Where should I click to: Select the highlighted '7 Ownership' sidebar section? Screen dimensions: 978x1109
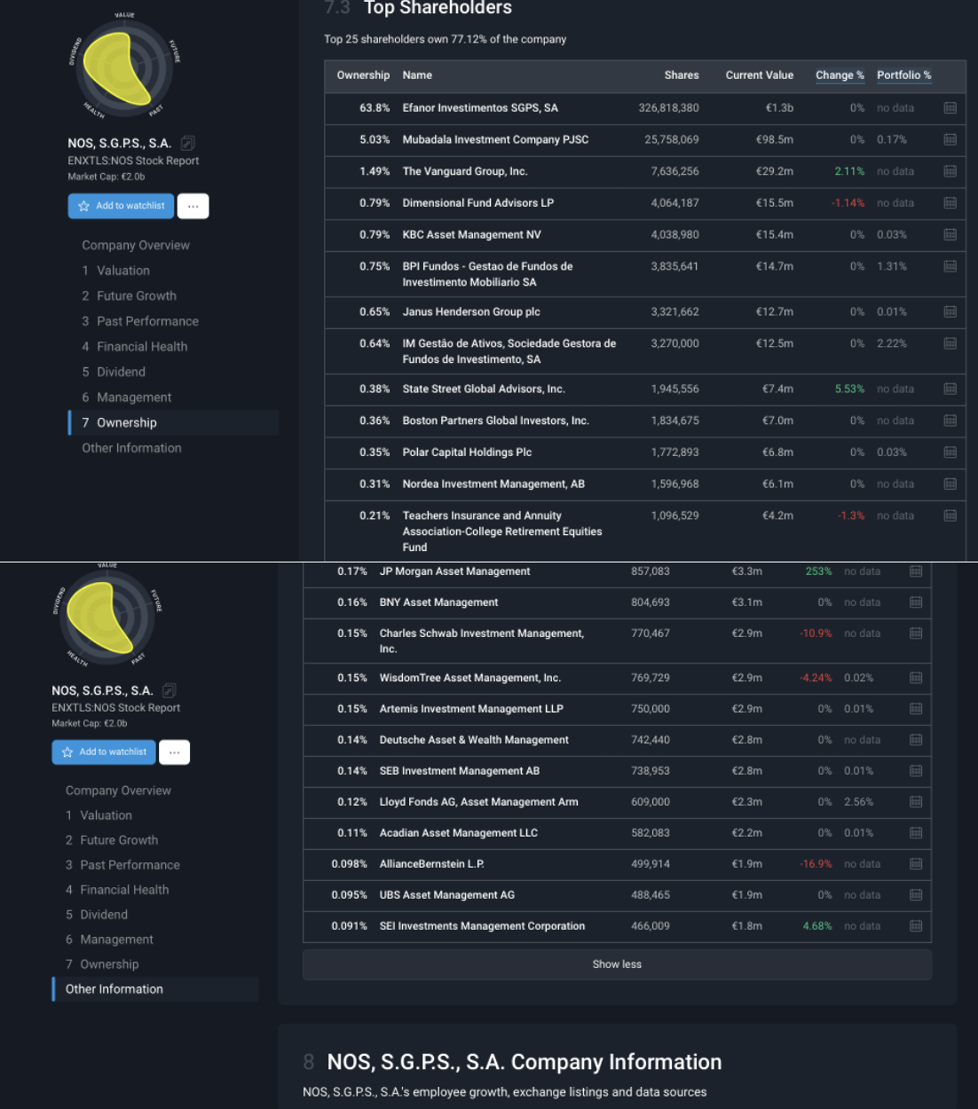(174, 423)
